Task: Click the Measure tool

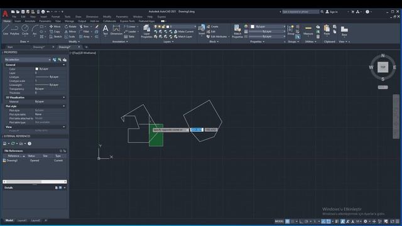Action: [308, 30]
